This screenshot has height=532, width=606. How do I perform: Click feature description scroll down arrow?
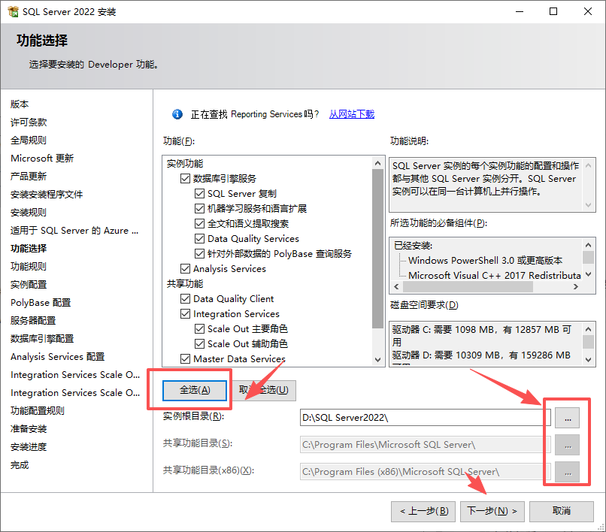pos(588,205)
